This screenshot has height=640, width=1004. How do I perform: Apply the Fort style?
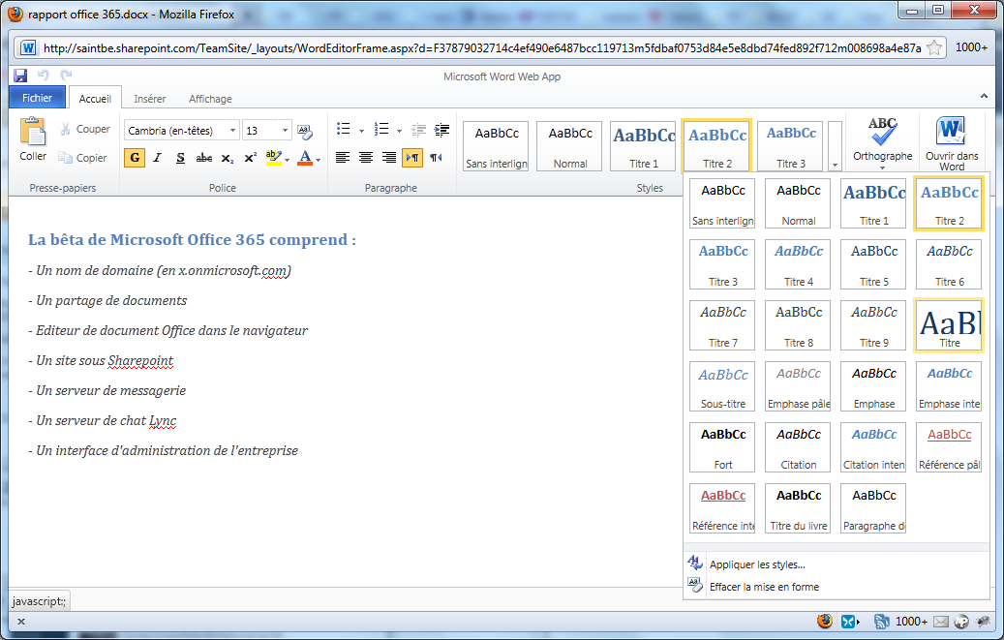pyautogui.click(x=723, y=447)
